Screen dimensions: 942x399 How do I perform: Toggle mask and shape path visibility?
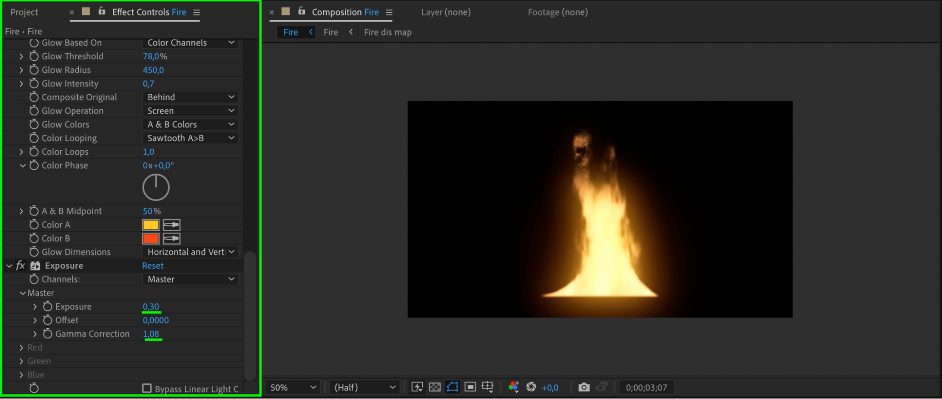(x=452, y=387)
